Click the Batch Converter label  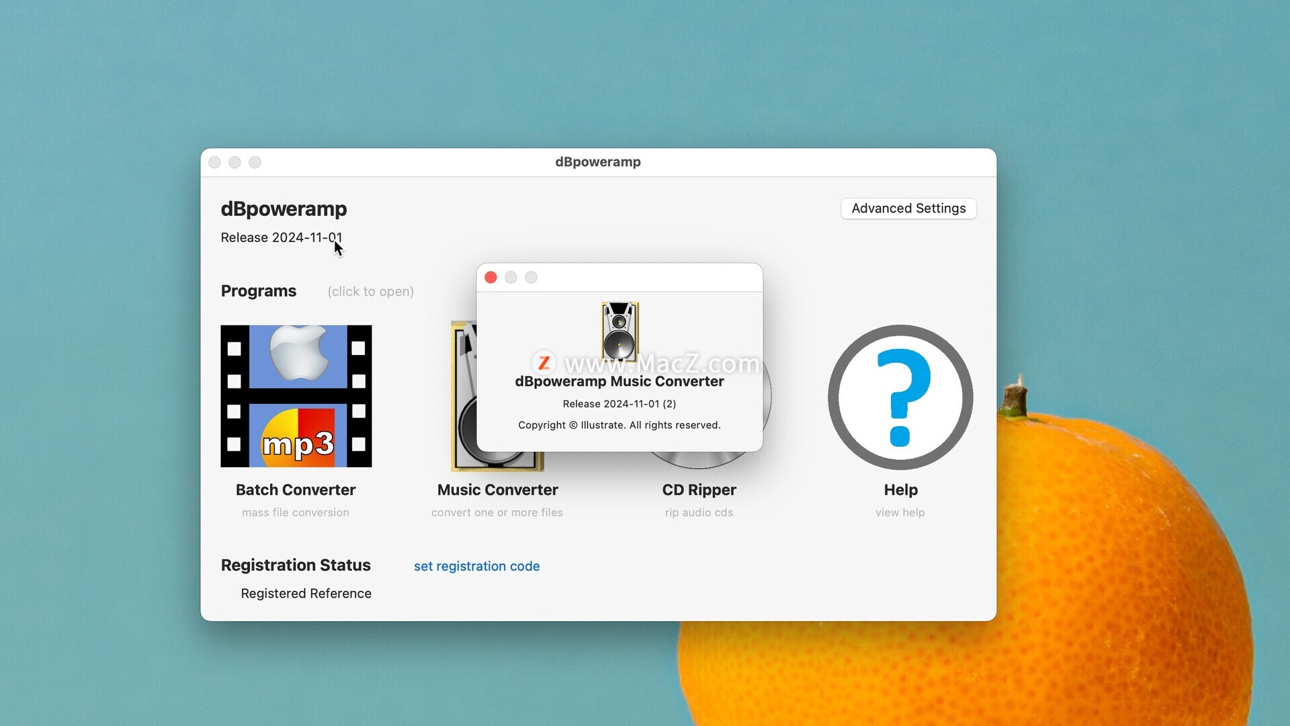click(x=296, y=489)
